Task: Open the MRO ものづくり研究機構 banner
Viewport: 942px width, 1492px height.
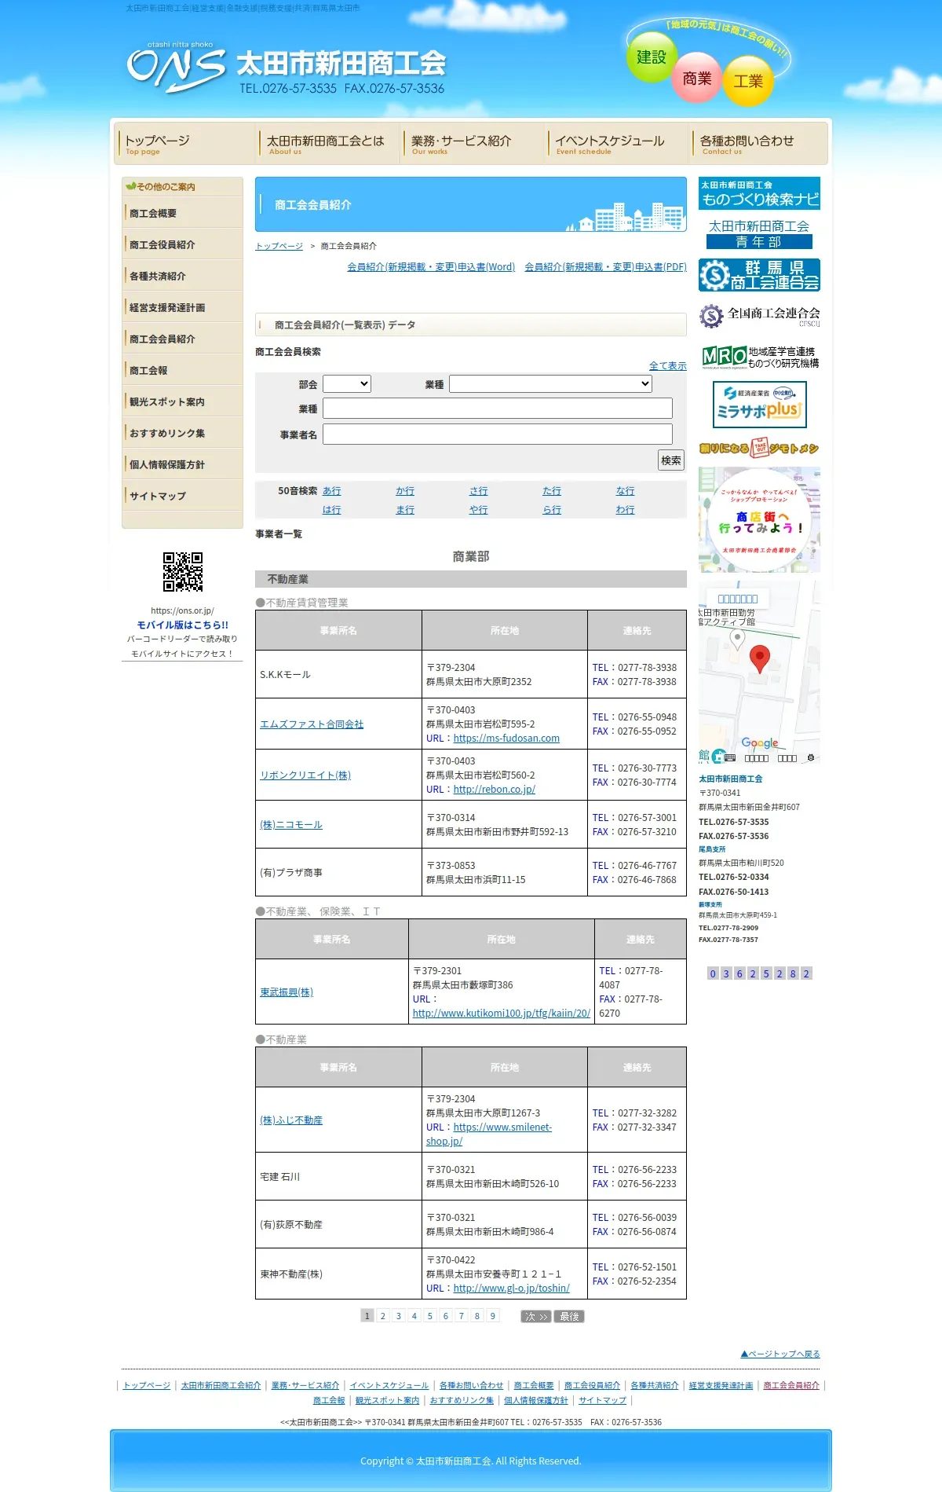Action: (759, 357)
